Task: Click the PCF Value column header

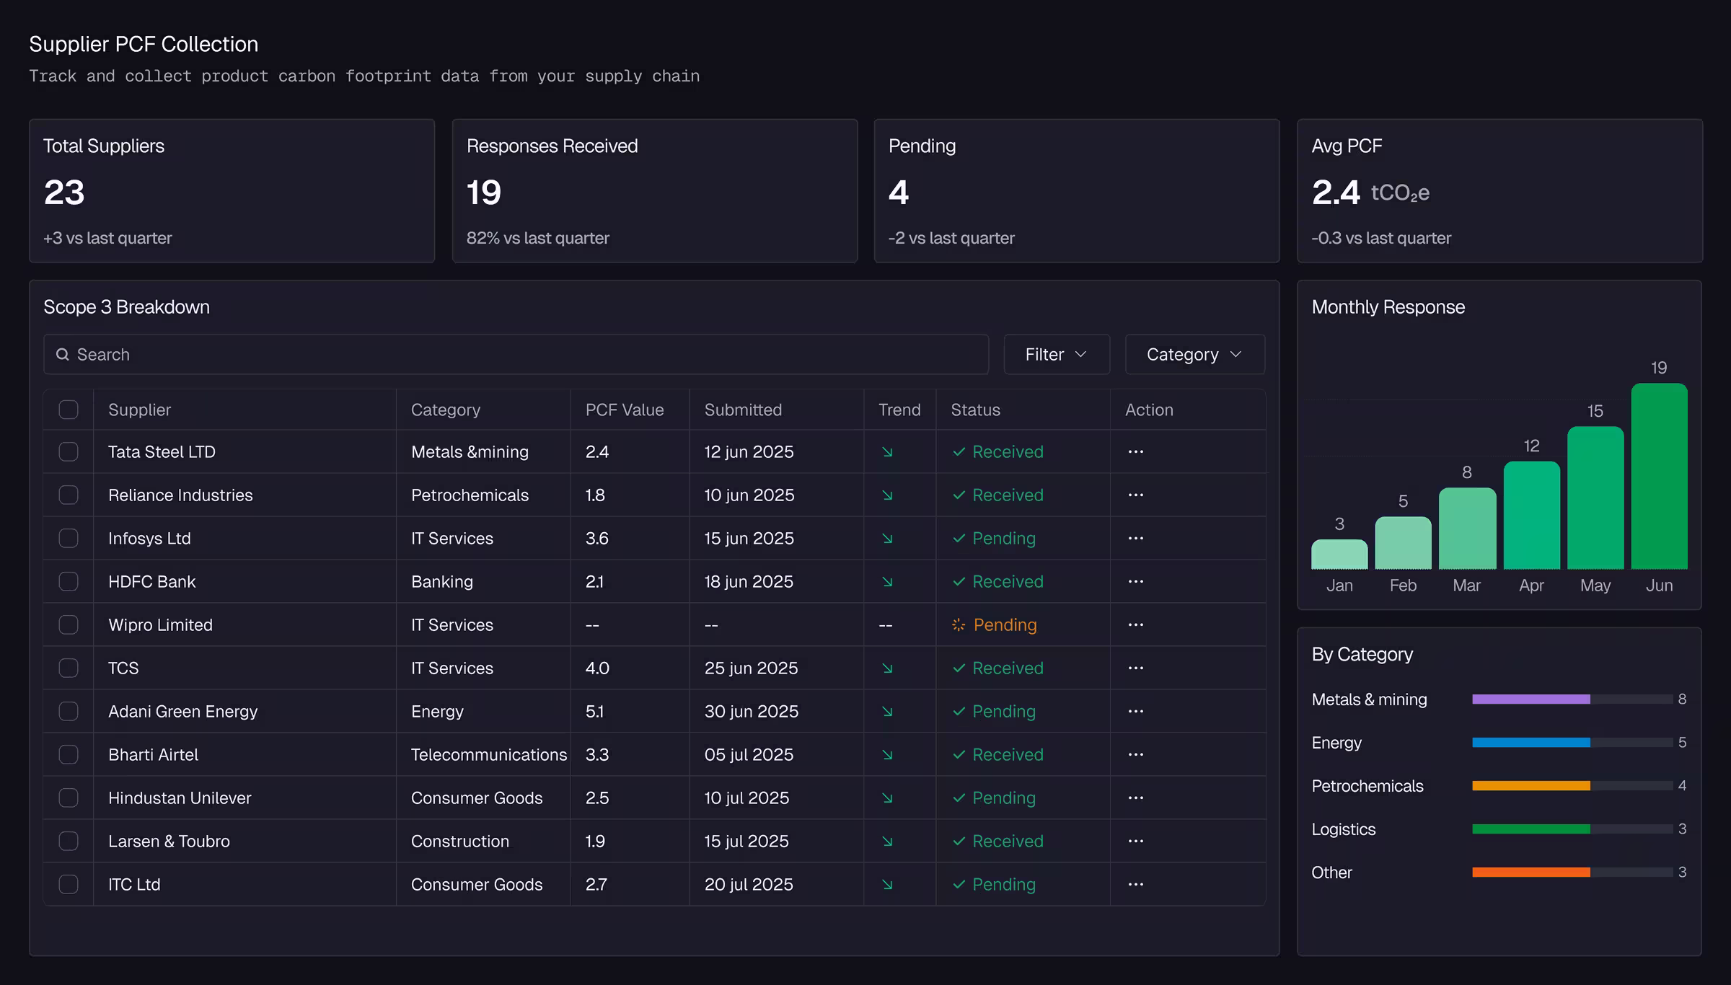Action: [625, 410]
